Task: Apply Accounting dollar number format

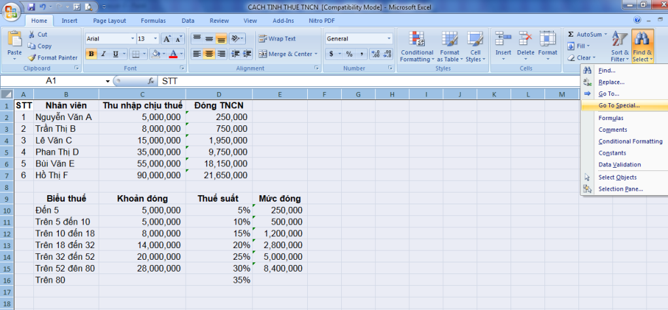Action: point(332,54)
